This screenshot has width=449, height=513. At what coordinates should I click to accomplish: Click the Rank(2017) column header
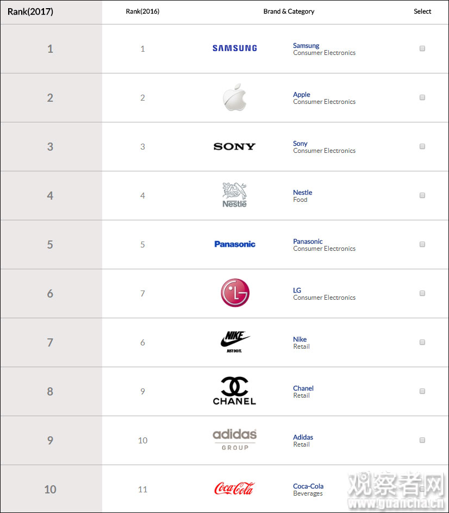[x=30, y=11]
